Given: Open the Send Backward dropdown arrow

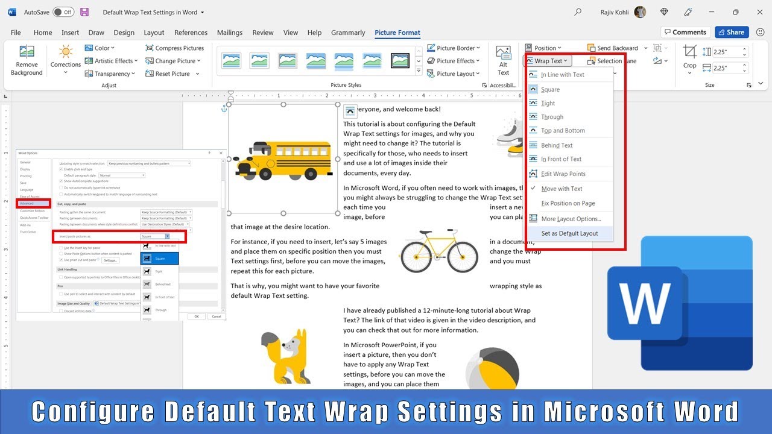Looking at the screenshot, I should coord(645,48).
